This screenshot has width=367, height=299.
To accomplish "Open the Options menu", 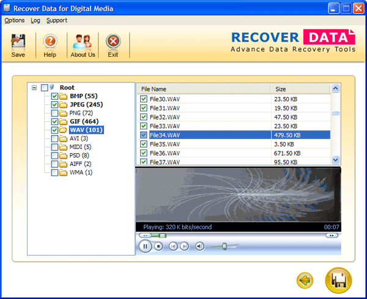I will coord(15,20).
